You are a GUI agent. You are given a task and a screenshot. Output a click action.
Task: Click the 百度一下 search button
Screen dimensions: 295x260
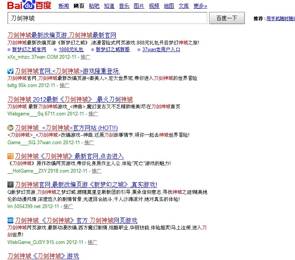227,18
